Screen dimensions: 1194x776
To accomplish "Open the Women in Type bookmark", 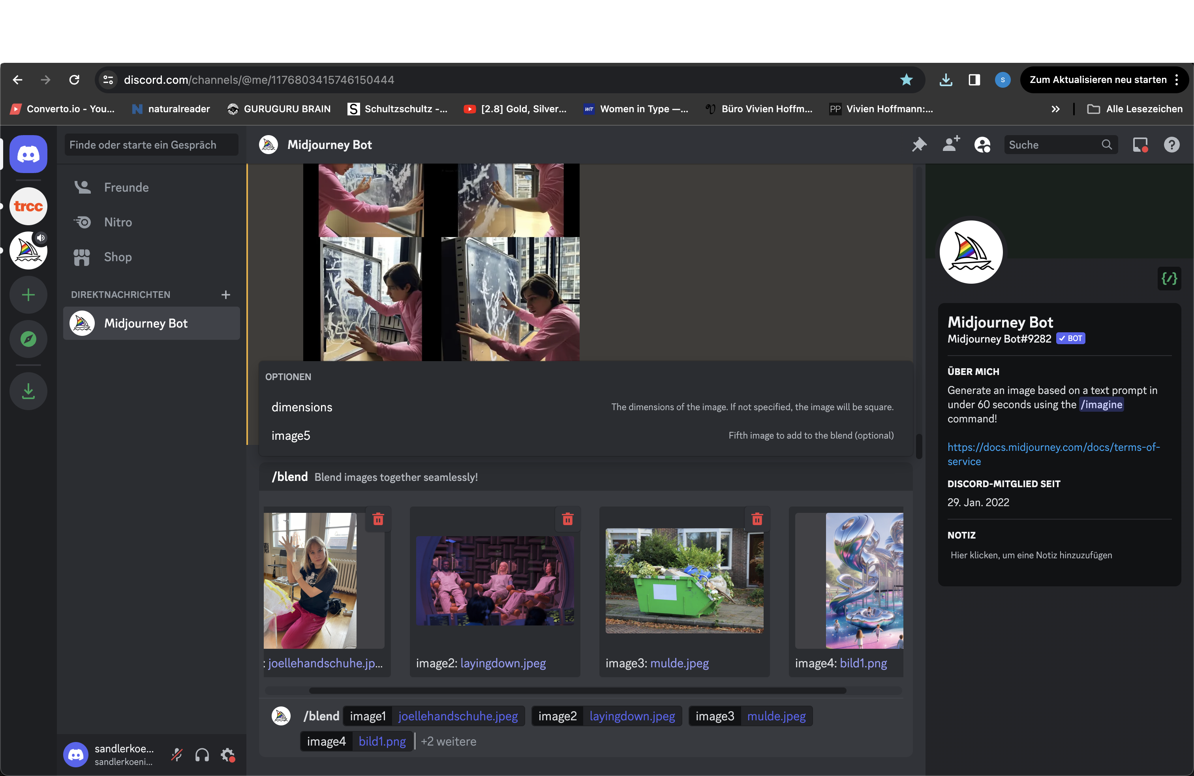I will point(636,109).
